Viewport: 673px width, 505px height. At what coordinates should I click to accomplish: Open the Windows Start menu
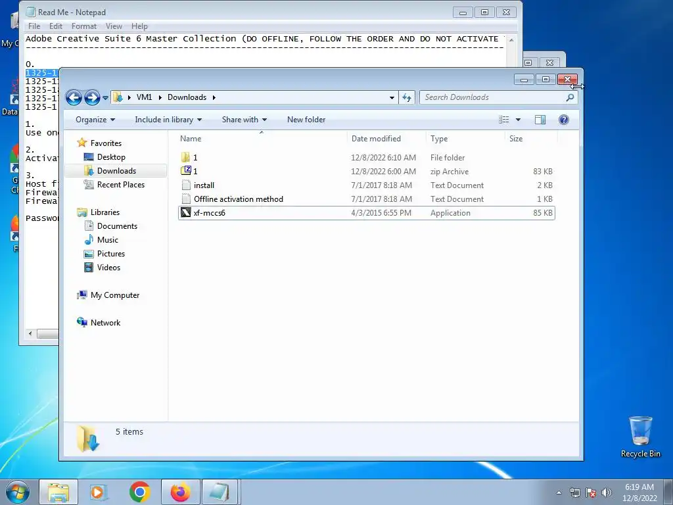pyautogui.click(x=17, y=492)
